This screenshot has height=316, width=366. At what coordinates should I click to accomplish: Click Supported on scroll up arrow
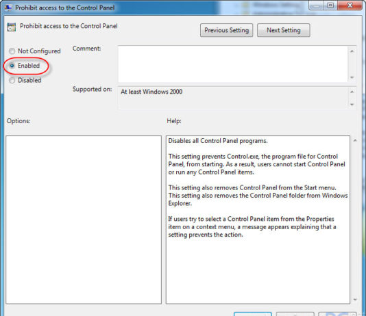tap(352, 92)
